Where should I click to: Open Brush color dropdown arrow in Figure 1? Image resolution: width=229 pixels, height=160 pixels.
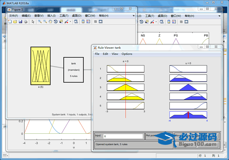tap(70, 21)
